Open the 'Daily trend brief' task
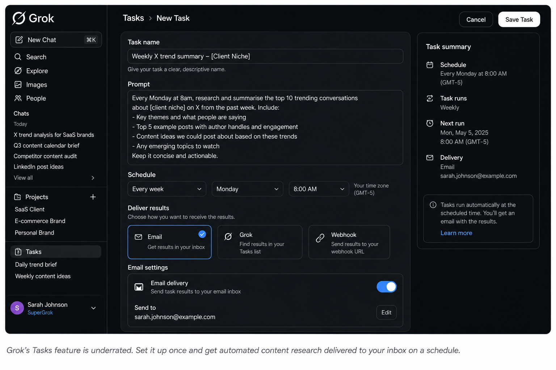 [36, 264]
